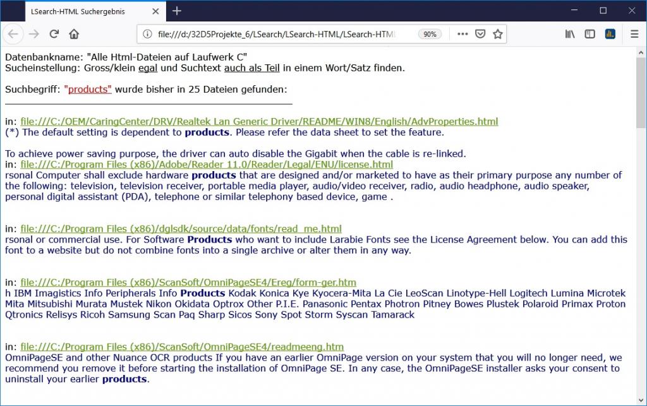The image size is (647, 406).
Task: Open a new tab with plus button
Action: tap(177, 11)
